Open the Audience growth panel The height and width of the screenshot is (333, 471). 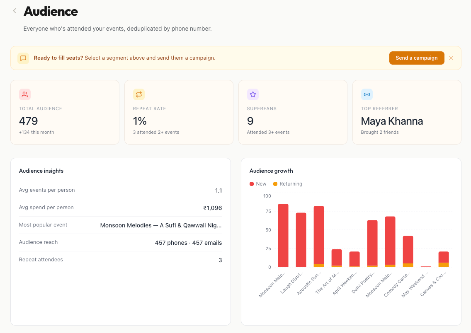[x=271, y=171]
